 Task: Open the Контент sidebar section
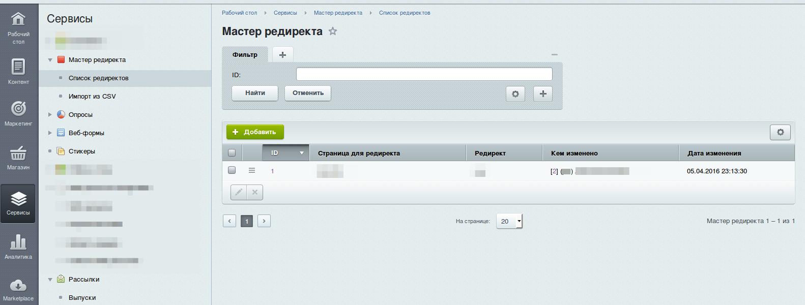point(18,67)
